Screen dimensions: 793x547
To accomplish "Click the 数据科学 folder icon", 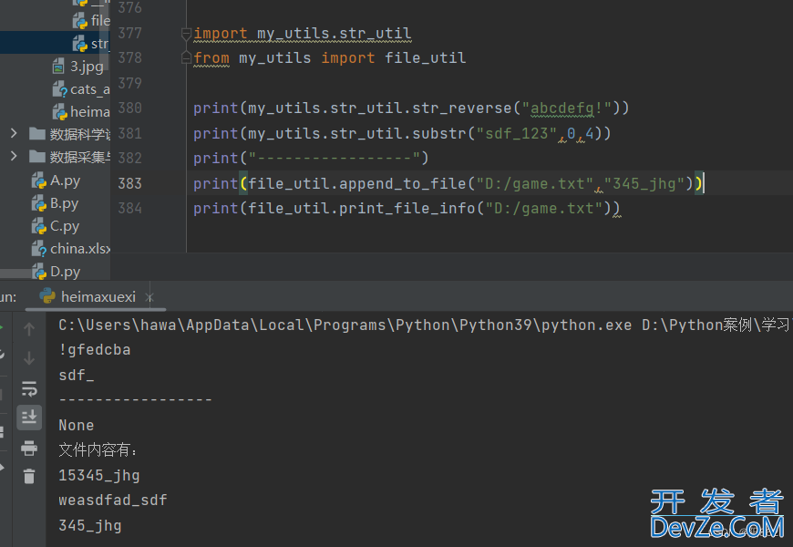I will click(x=37, y=134).
